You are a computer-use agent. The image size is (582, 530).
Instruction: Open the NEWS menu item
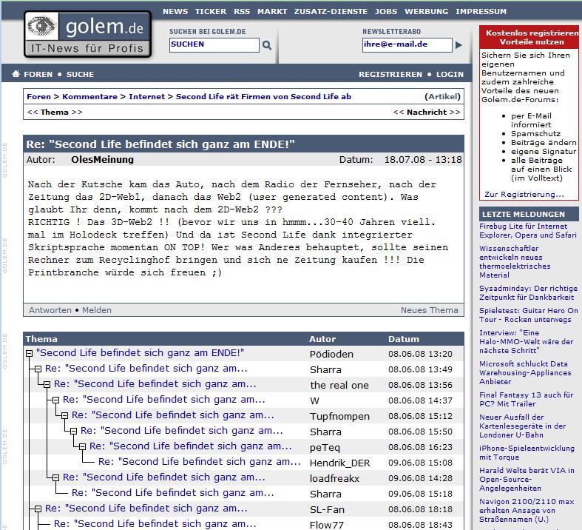[x=175, y=12]
